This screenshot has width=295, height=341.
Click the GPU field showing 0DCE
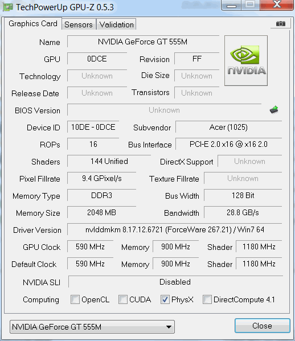pos(97,59)
